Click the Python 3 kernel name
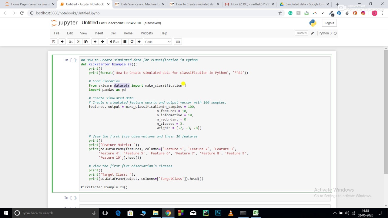 point(325,33)
